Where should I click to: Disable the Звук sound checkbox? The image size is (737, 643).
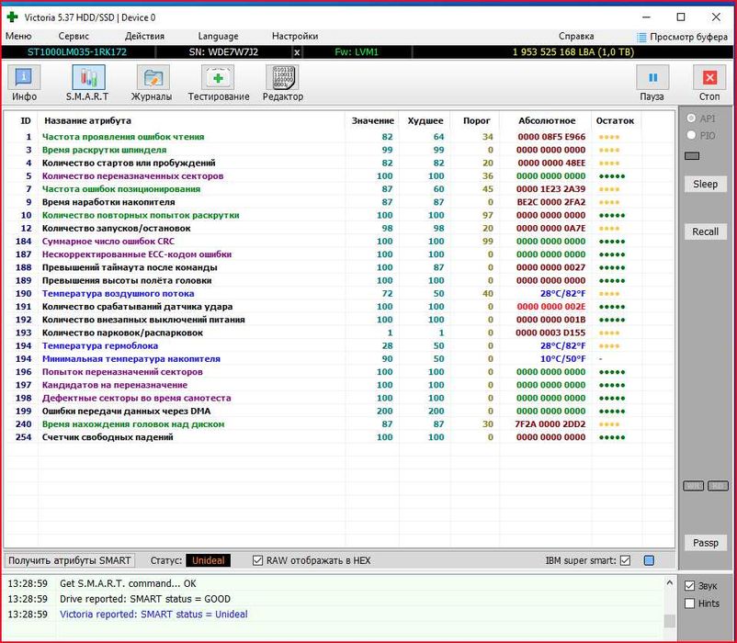pos(689,586)
